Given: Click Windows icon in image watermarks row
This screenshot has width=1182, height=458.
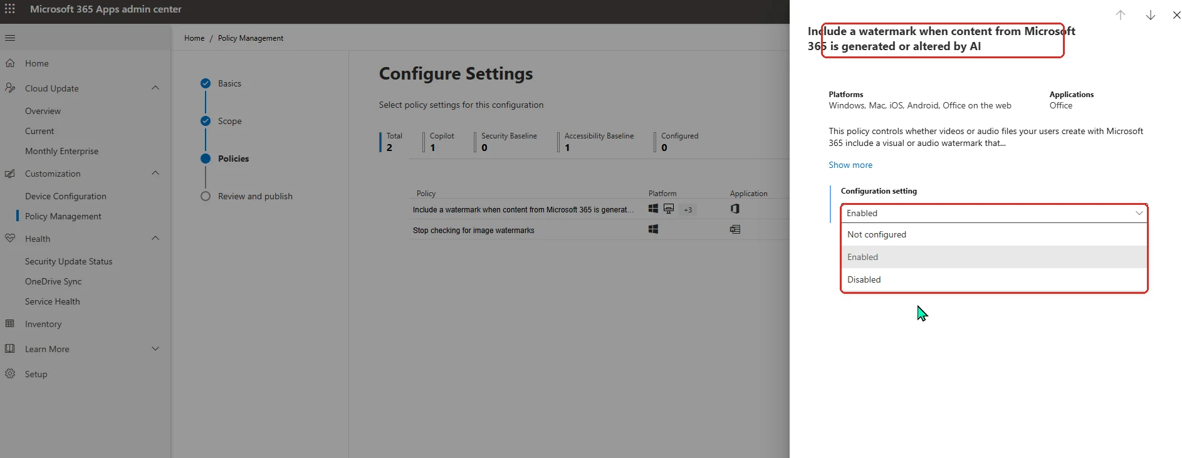Looking at the screenshot, I should pyautogui.click(x=653, y=229).
